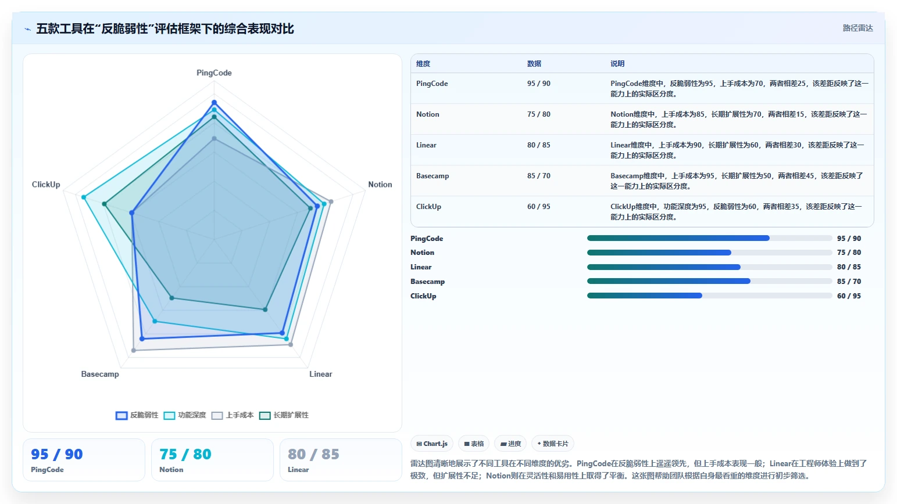Open the 80 / 85 Linear data card
The width and height of the screenshot is (897, 504).
(x=341, y=460)
